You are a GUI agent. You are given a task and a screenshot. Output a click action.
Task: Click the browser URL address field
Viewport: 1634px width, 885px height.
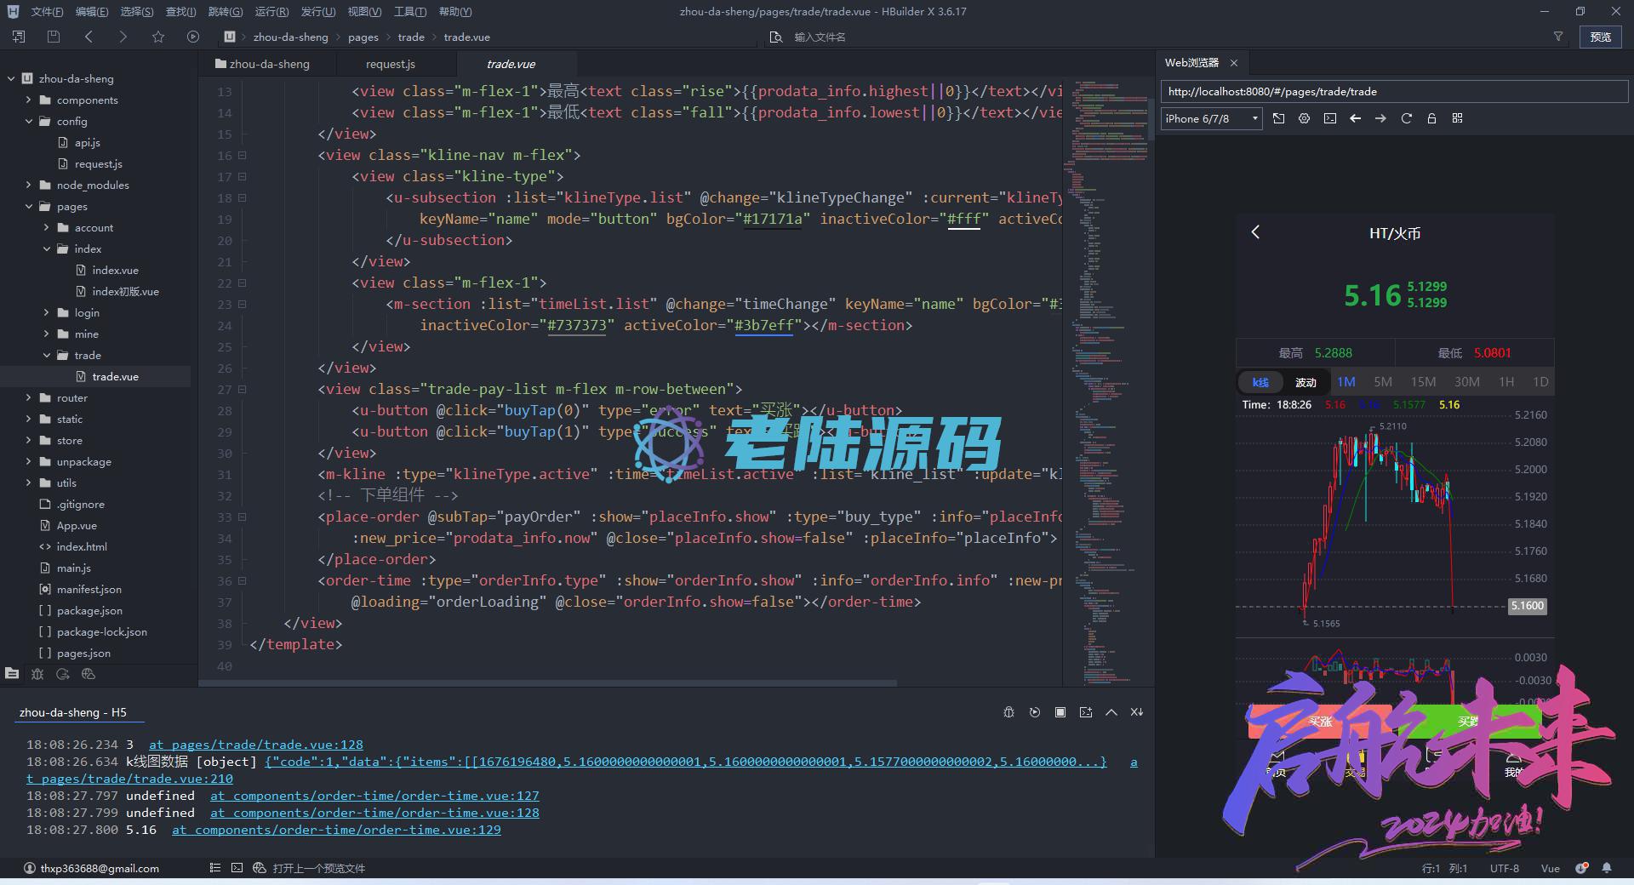[1393, 91]
